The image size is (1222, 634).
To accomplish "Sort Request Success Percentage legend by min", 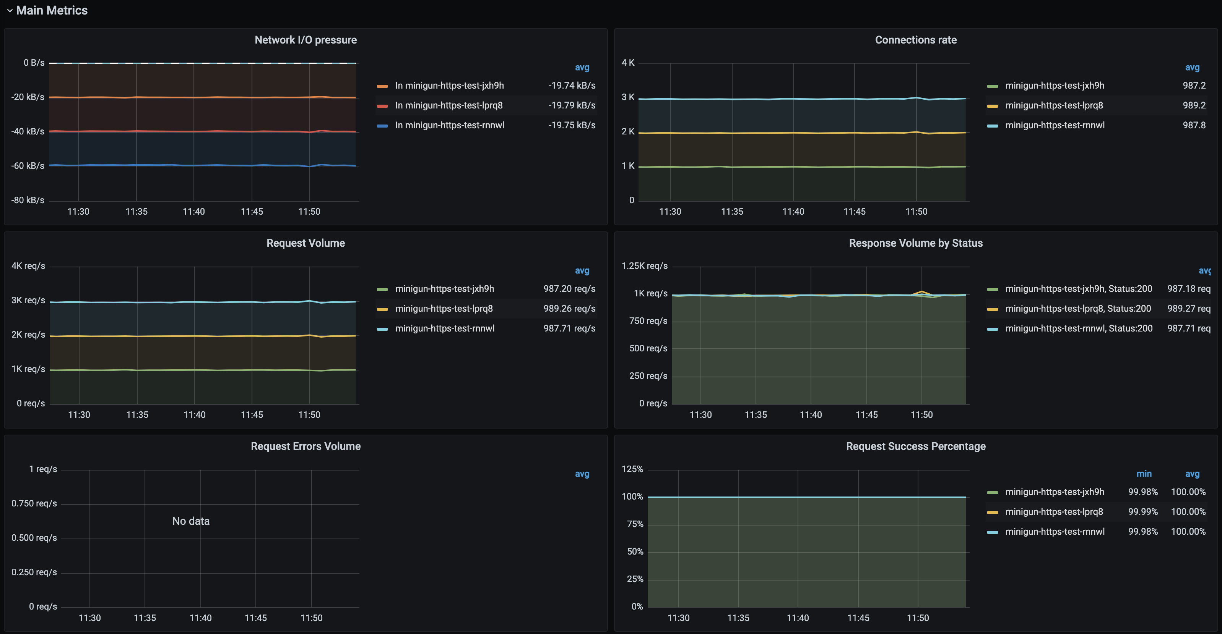I will [x=1144, y=474].
